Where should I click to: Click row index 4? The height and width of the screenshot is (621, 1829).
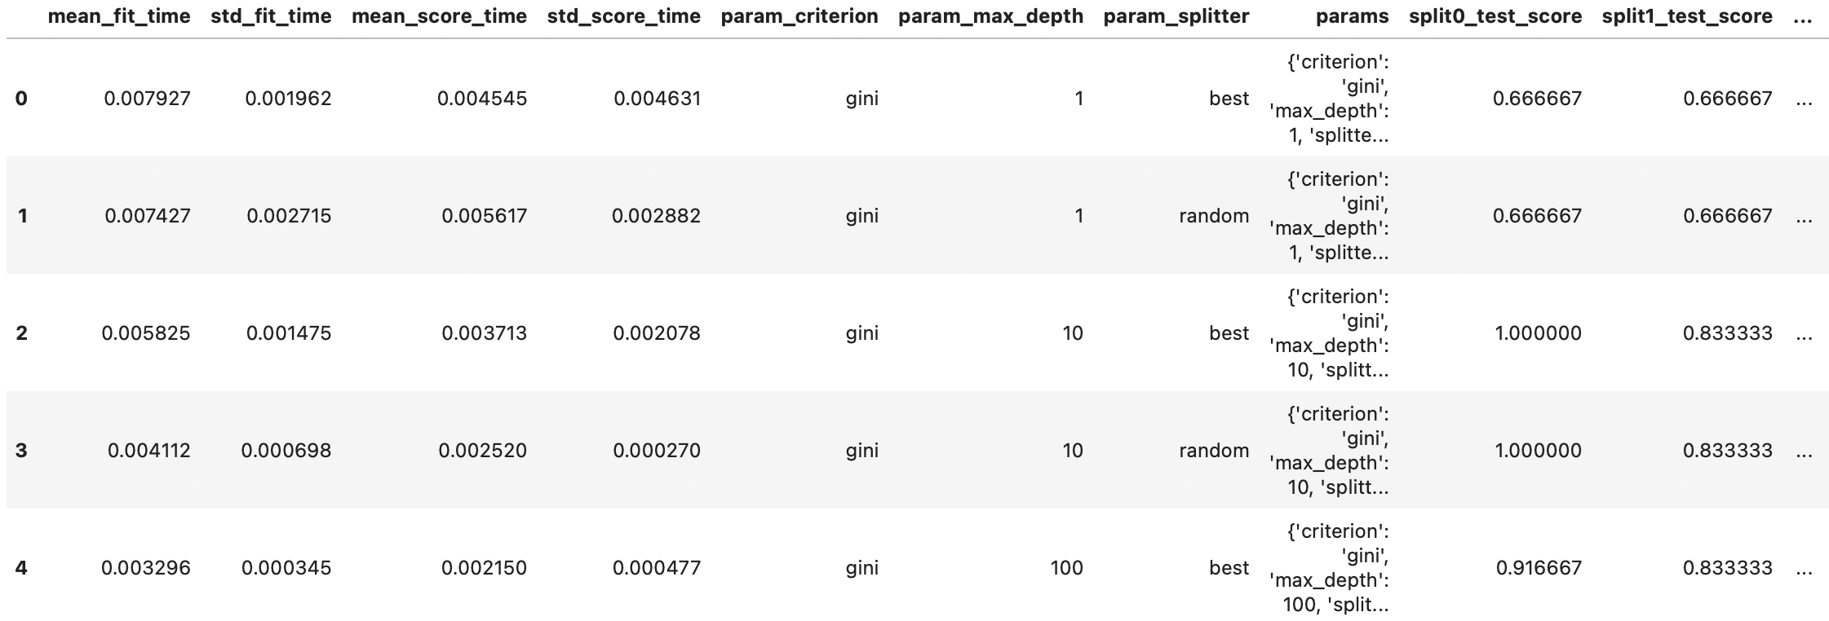21,568
